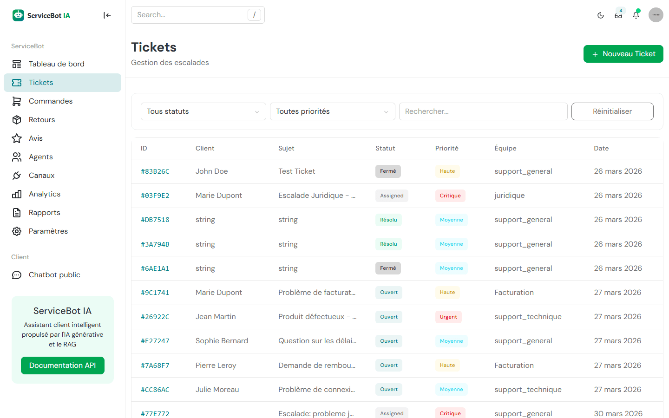The width and height of the screenshot is (669, 418).
Task: Open the Toutes priorités dropdown
Action: click(333, 111)
